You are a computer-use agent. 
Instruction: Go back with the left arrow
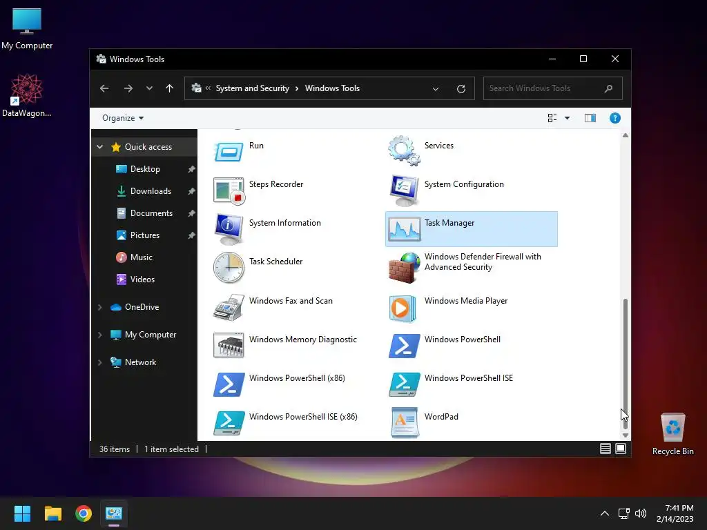tap(104, 88)
